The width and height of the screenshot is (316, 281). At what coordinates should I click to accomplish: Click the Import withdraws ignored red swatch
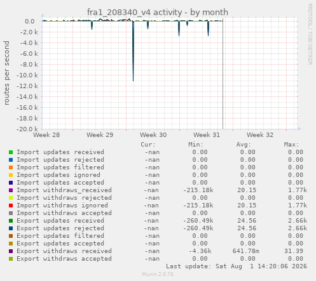11,206
